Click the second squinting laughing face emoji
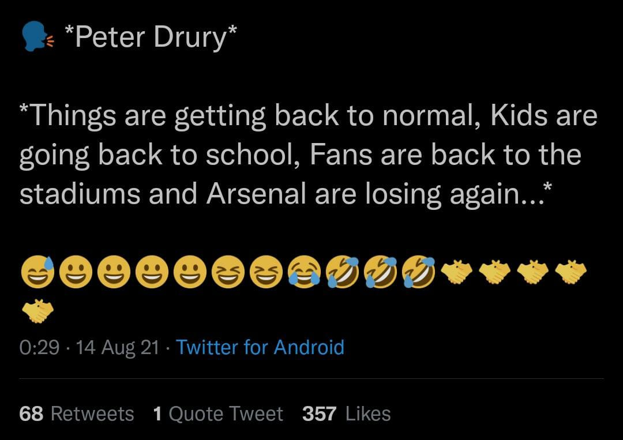The height and width of the screenshot is (440, 623). (266, 272)
